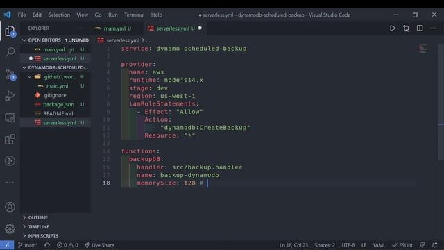
Task: Open the File menu
Action: 22,15
